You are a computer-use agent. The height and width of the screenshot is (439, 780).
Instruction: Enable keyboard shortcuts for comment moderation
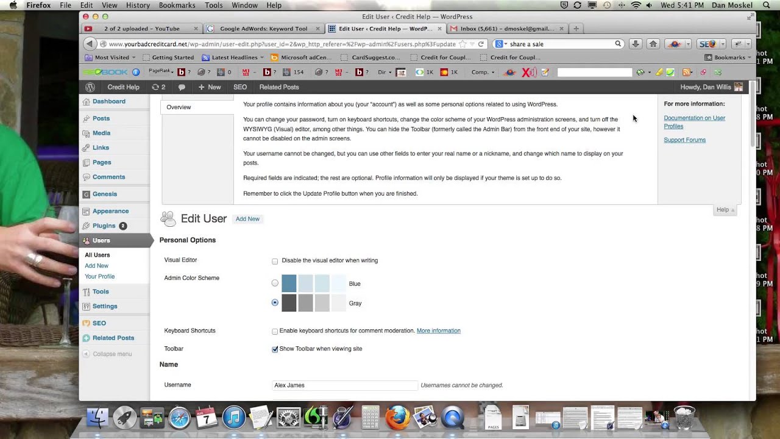275,331
